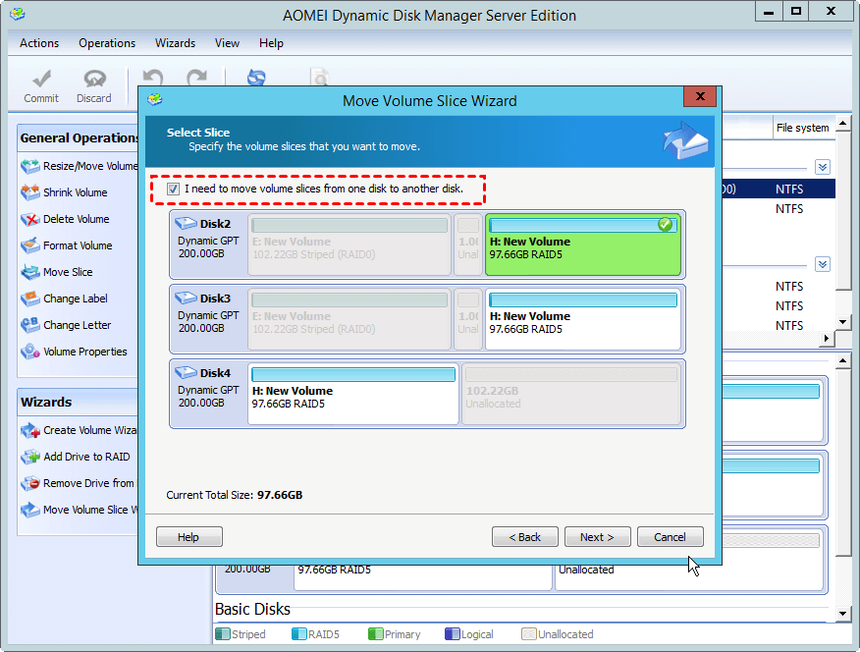Image resolution: width=860 pixels, height=652 pixels.
Task: Click the application icon in title bar
Action: [18, 15]
